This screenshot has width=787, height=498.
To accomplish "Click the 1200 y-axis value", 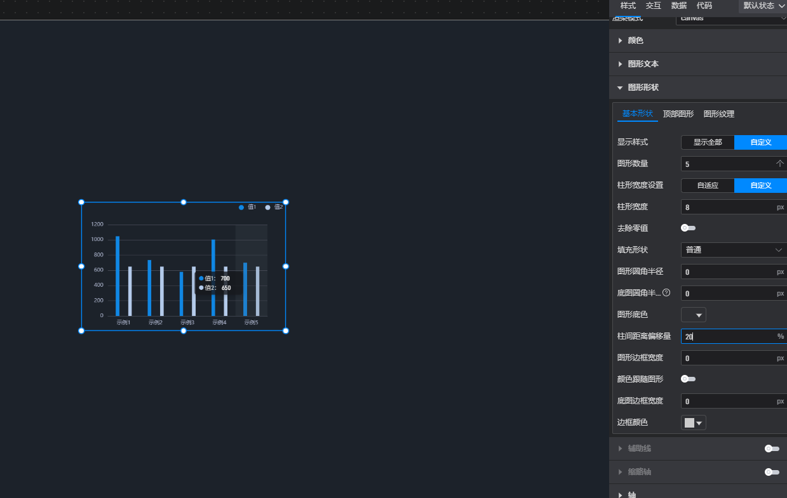I will 97,225.
